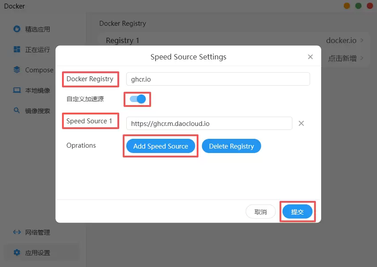The image size is (377, 267).
Task: Click the Add Speed Source button
Action: click(160, 146)
